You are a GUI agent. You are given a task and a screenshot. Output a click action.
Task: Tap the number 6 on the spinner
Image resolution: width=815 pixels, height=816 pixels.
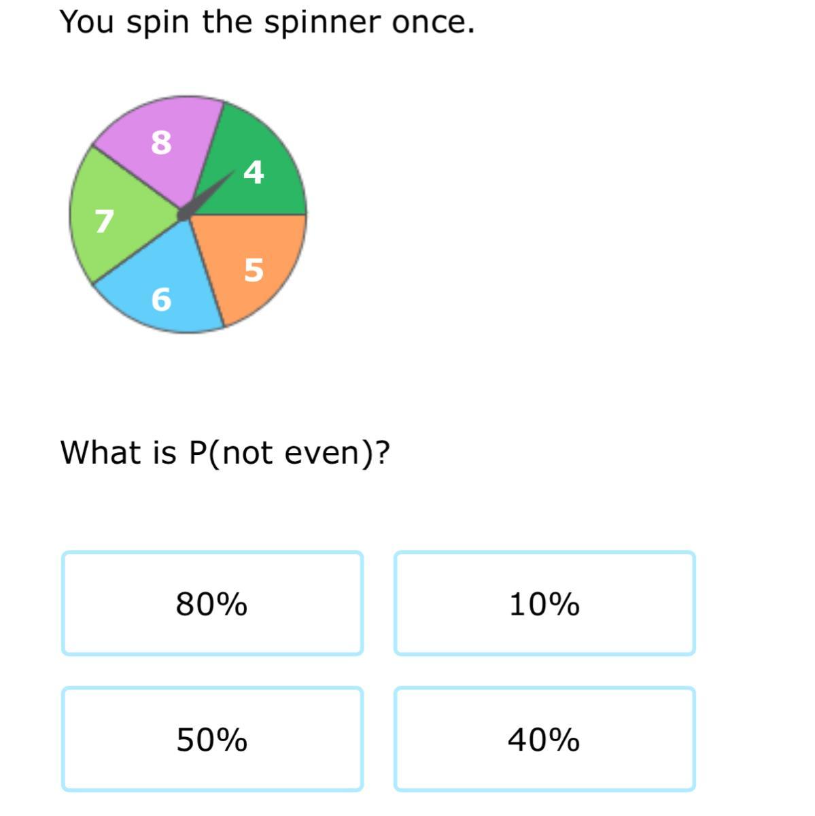[x=161, y=299]
